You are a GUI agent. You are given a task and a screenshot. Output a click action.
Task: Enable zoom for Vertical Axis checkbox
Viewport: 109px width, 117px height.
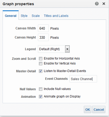(40, 63)
